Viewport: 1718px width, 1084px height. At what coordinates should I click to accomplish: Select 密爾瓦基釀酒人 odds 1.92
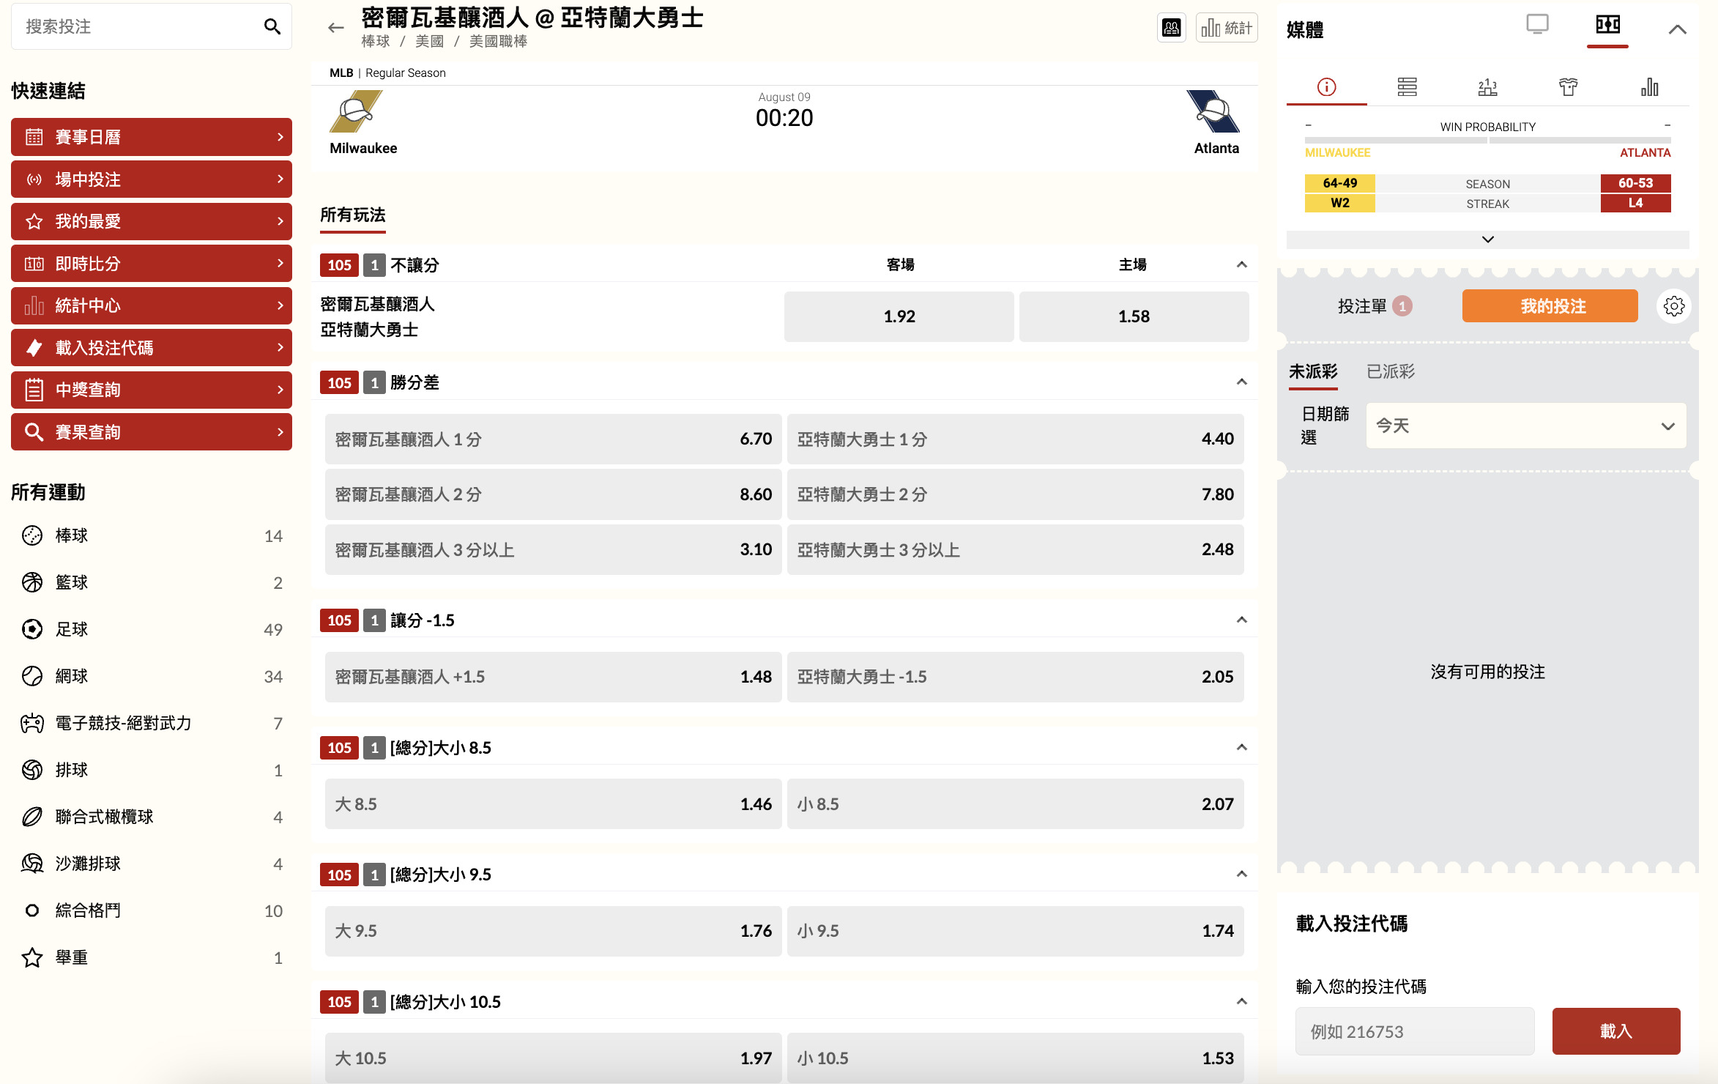pyautogui.click(x=899, y=316)
